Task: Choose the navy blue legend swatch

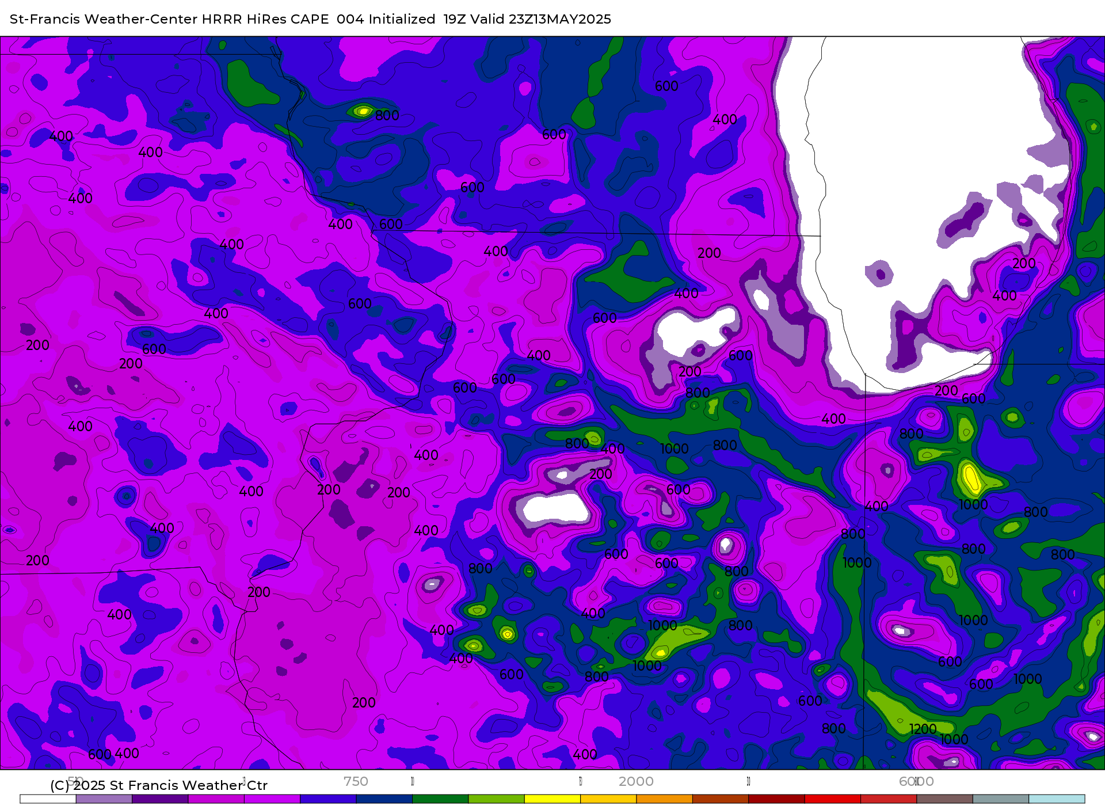Action: coord(384,799)
